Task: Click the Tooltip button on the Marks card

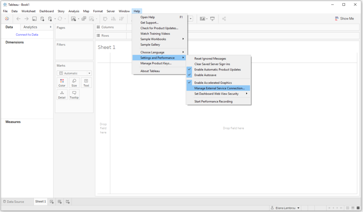Action: 74,94
